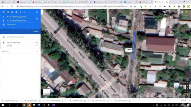The image size is (191, 107).
Task: Choose the cycling travel mode
Action: tap(25, 12)
